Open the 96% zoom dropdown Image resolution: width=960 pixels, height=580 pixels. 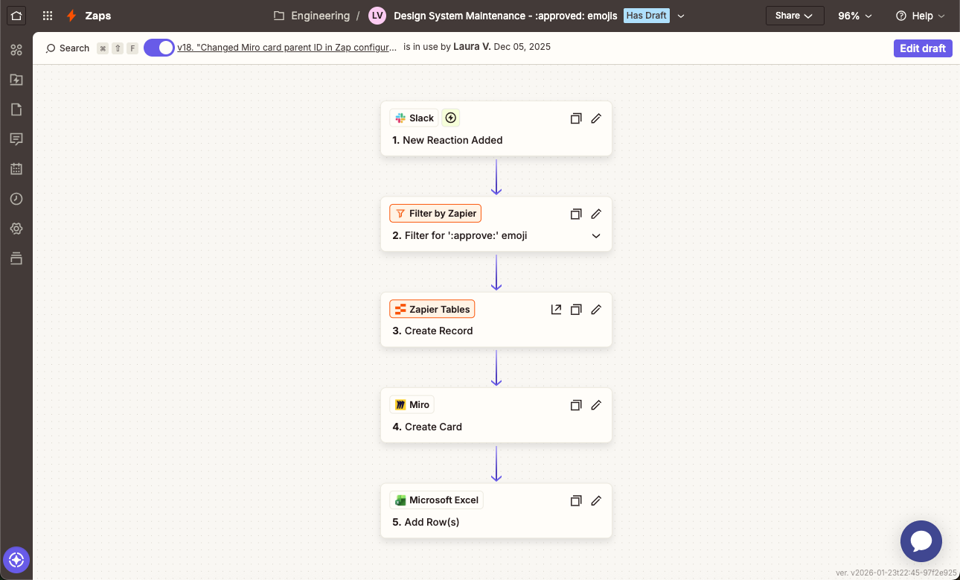pos(854,15)
